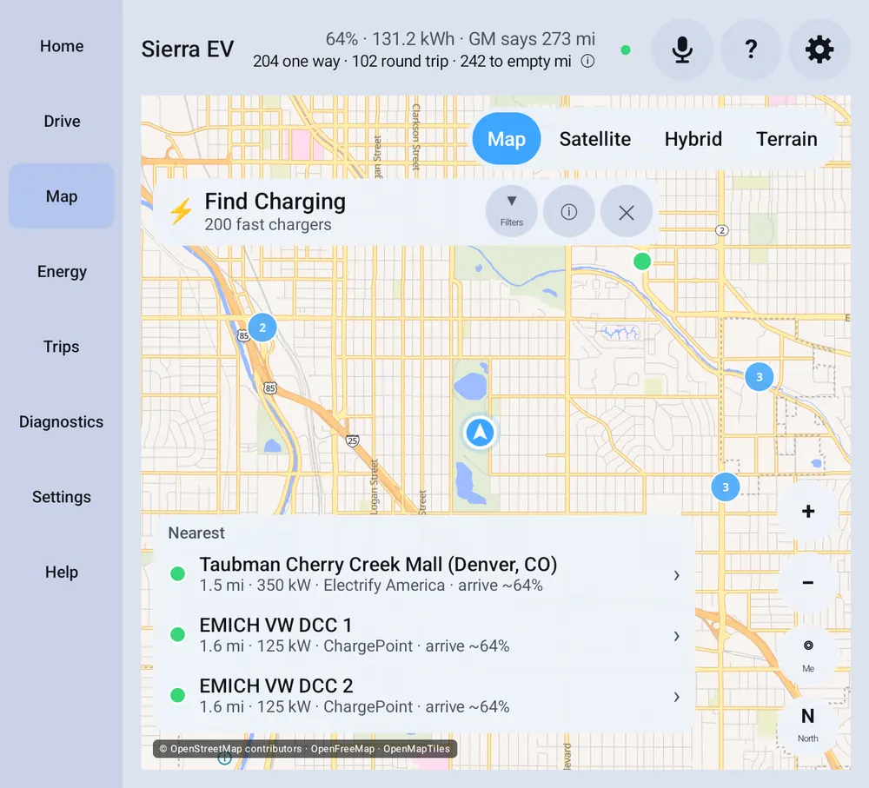Click the vehicle location arrow marker
The width and height of the screenshot is (869, 788).
point(480,433)
